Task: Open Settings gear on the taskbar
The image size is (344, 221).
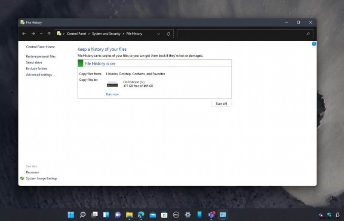Action: pyautogui.click(x=188, y=215)
